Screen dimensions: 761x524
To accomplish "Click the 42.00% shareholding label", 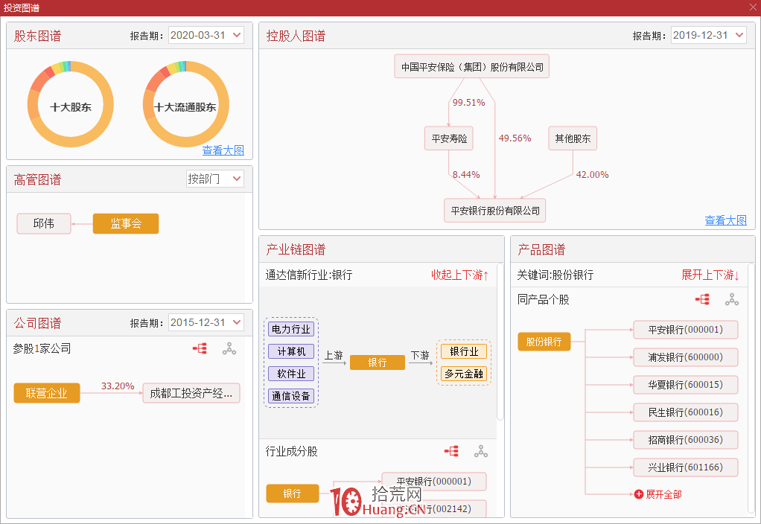I will coord(592,175).
